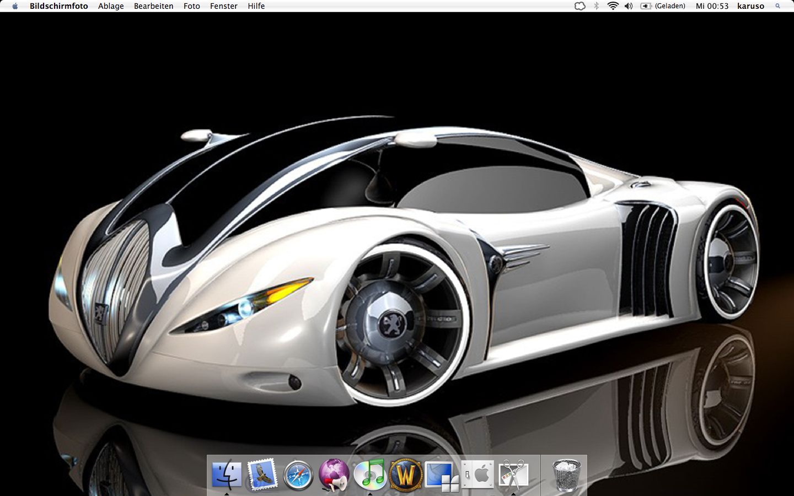Click the scissors Bildschirmfoto dock icon

click(x=513, y=475)
